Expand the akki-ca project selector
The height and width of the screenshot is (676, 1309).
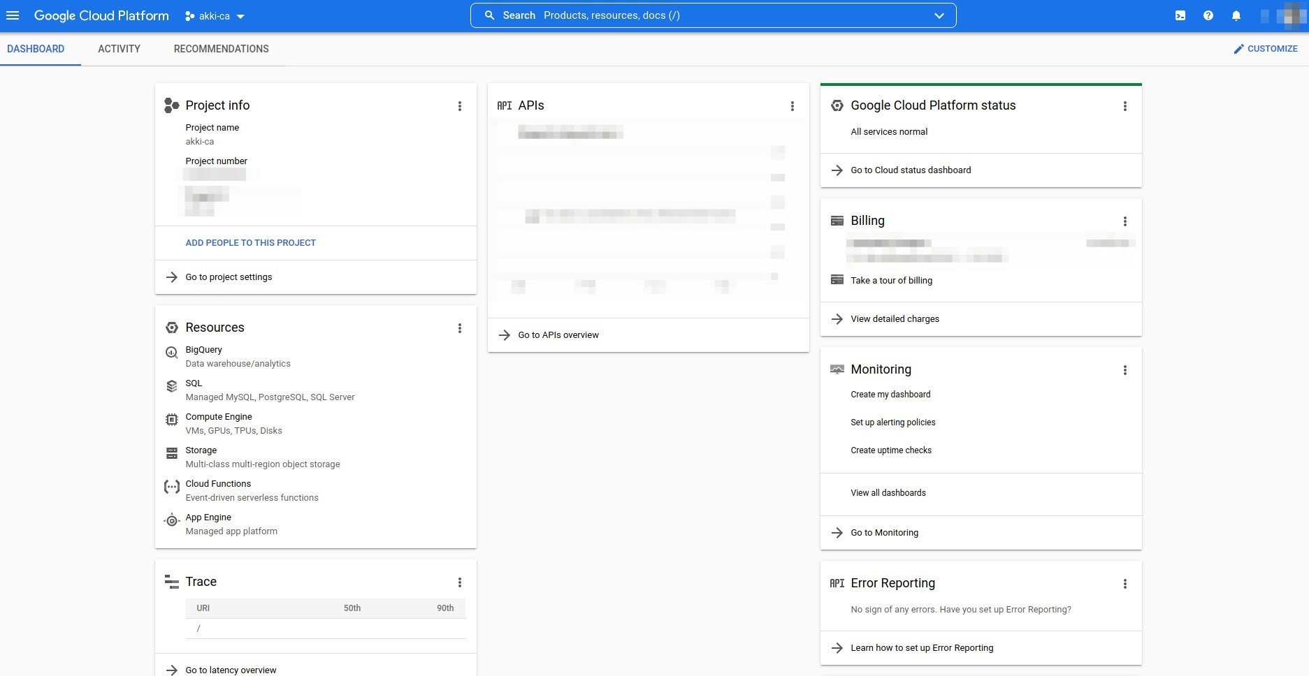(x=215, y=16)
